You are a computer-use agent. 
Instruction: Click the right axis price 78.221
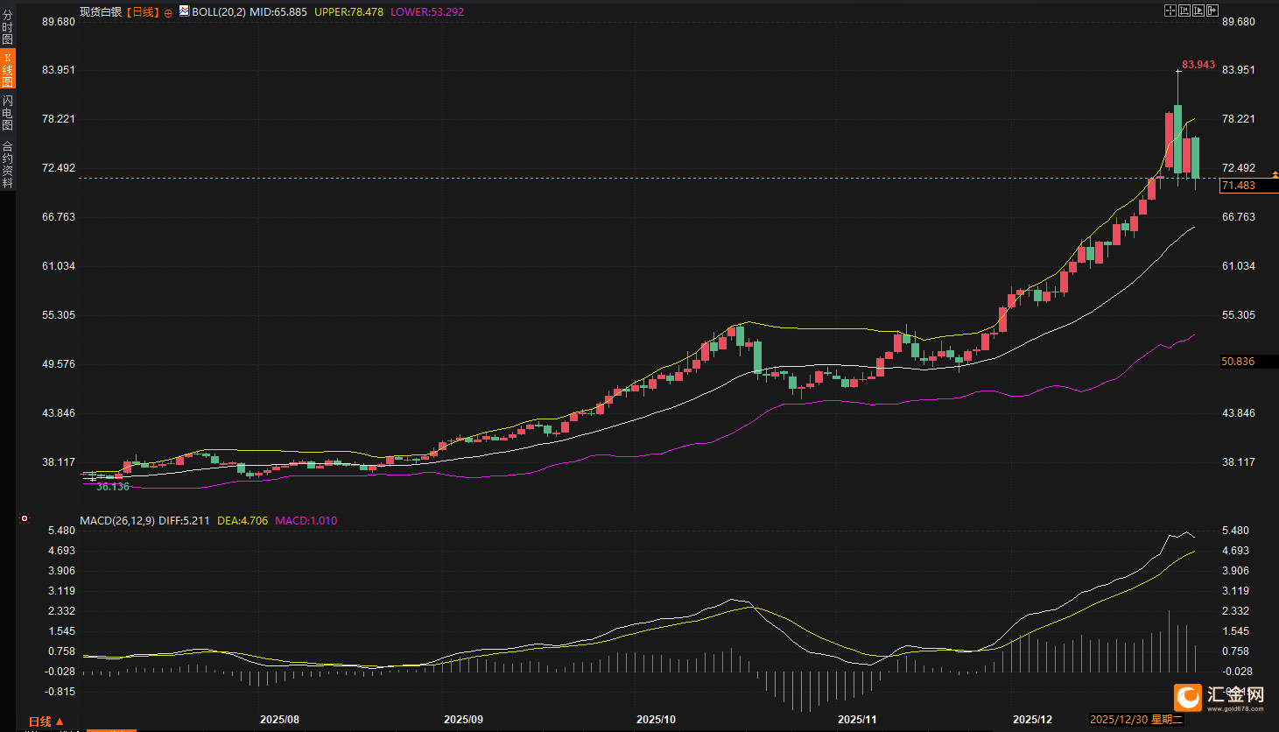coord(1239,119)
